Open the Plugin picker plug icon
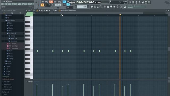The width and height of the screenshot is (170, 96). click(x=111, y=7)
